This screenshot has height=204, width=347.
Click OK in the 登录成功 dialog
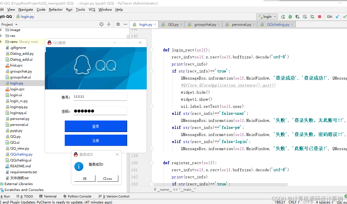point(85,179)
